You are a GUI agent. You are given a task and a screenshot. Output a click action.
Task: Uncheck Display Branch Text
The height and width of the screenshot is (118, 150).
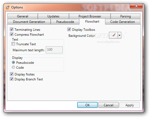(x=12, y=79)
